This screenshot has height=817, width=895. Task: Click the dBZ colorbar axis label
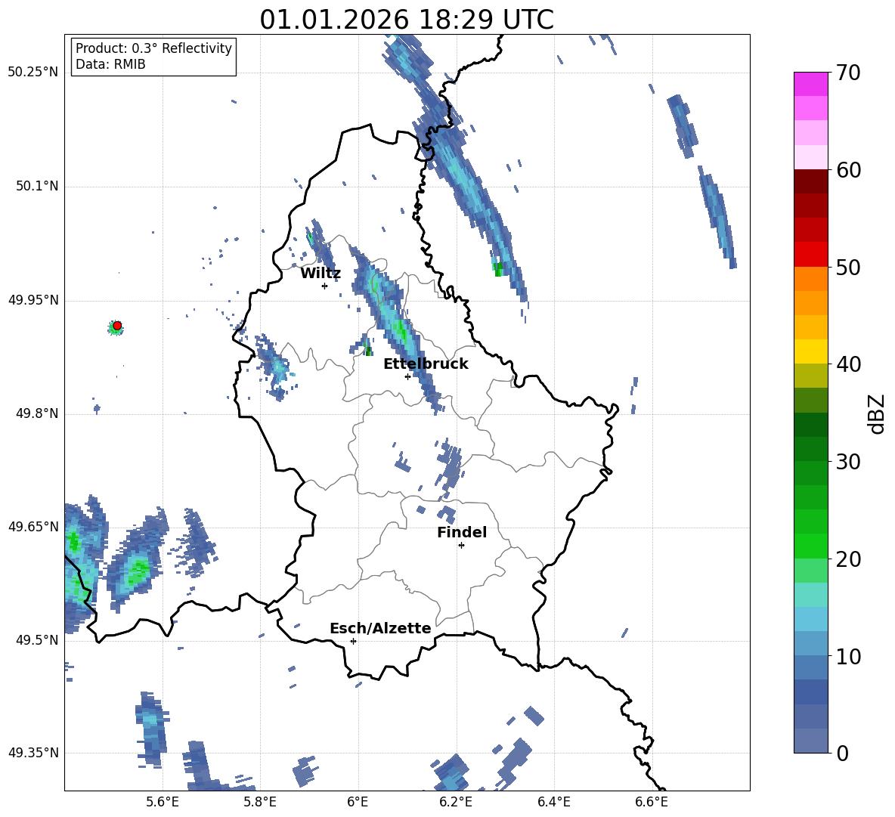point(878,413)
